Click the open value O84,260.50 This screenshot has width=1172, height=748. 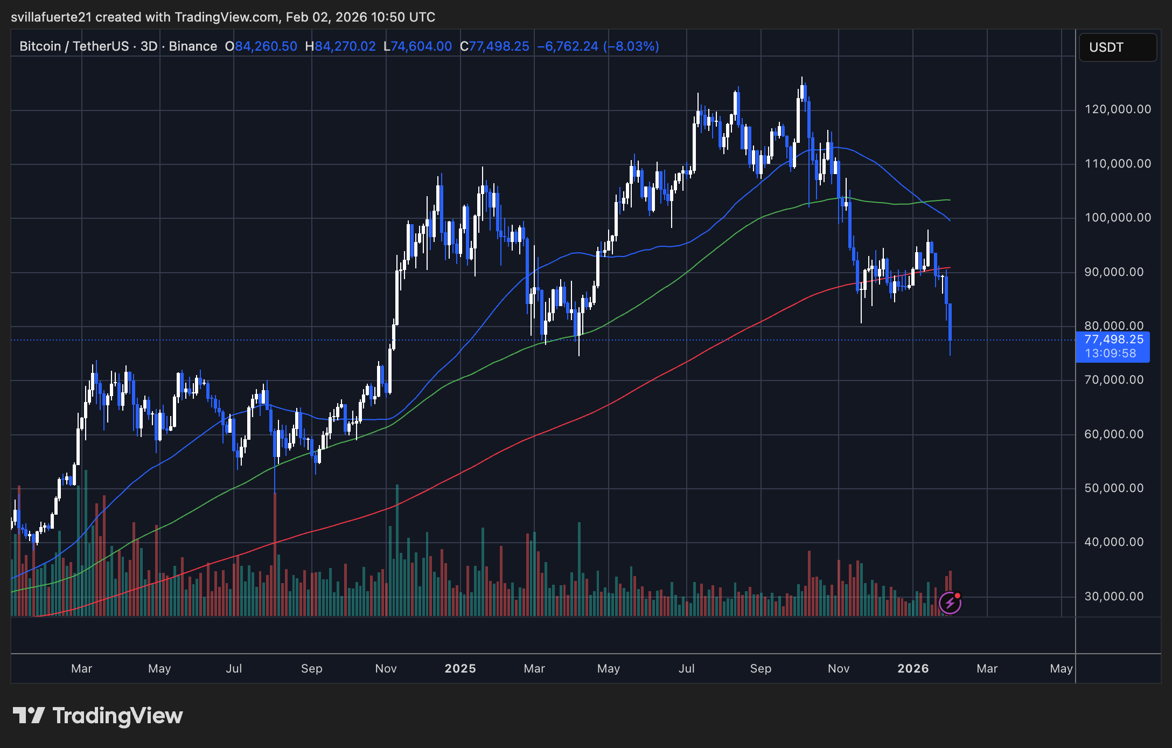[261, 46]
